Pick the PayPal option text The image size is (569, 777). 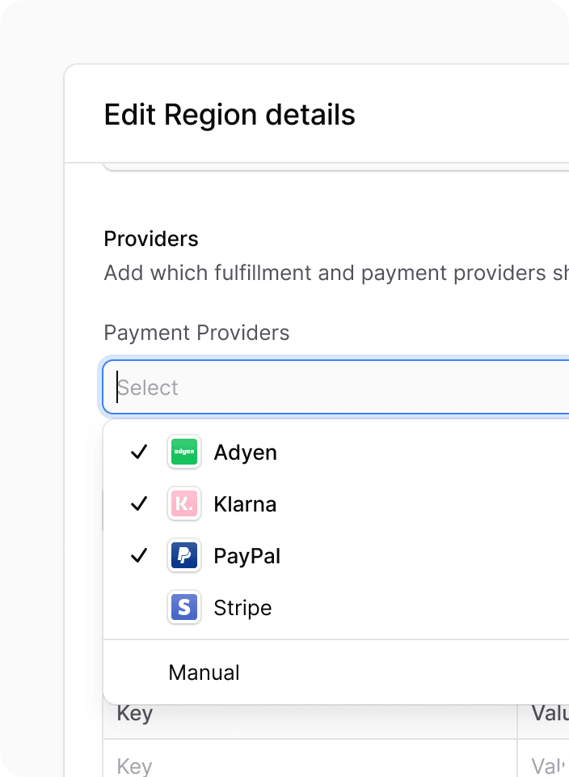(247, 556)
